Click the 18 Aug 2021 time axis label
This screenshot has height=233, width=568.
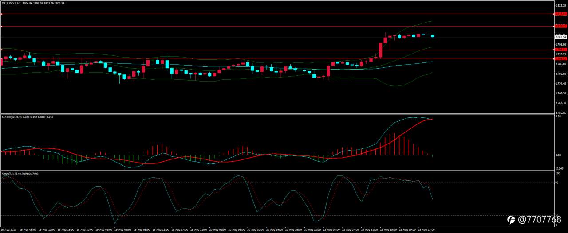9,230
